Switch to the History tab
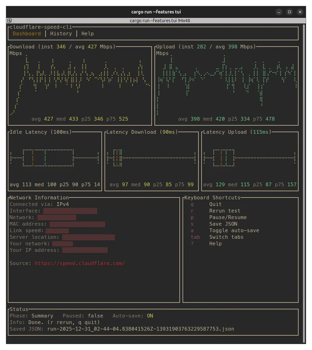The image size is (312, 350). tap(61, 33)
